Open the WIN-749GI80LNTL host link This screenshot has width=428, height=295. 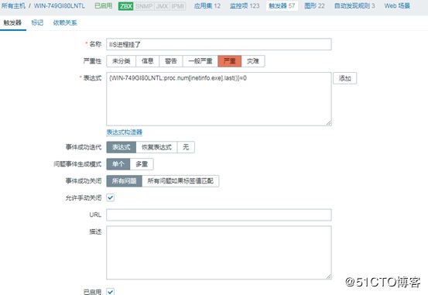pos(60,5)
